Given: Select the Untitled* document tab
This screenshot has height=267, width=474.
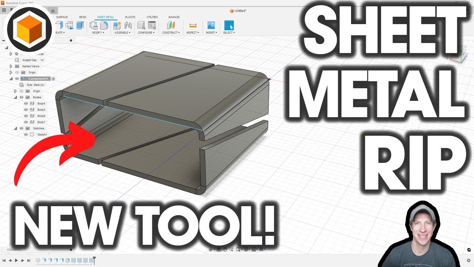Looking at the screenshot, I should 238,11.
